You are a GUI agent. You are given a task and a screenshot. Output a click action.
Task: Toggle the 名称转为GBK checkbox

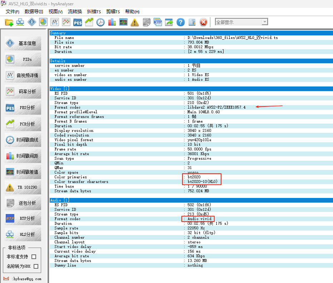pos(36,266)
